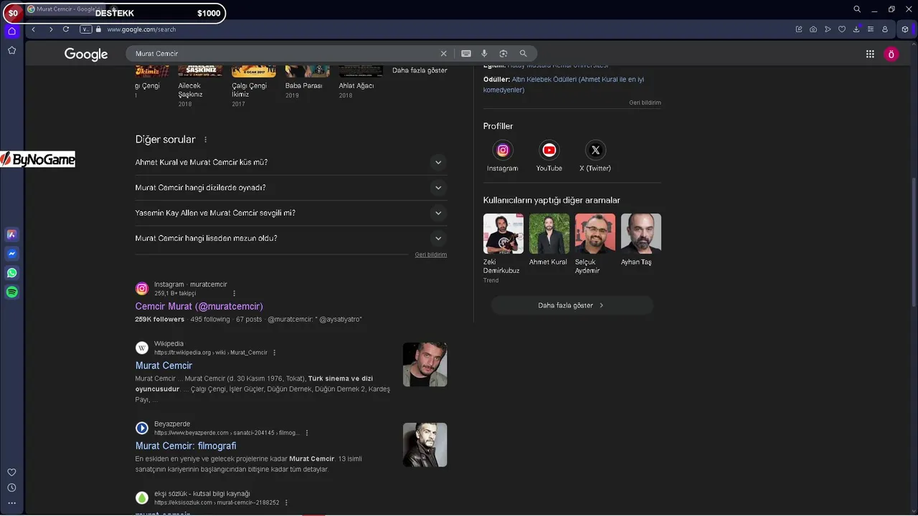Select Ayhan Taş related search
Viewport: 918px width, 516px height.
(x=640, y=240)
